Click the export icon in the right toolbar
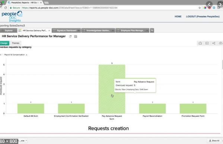The image size is (223, 144). click(200, 43)
